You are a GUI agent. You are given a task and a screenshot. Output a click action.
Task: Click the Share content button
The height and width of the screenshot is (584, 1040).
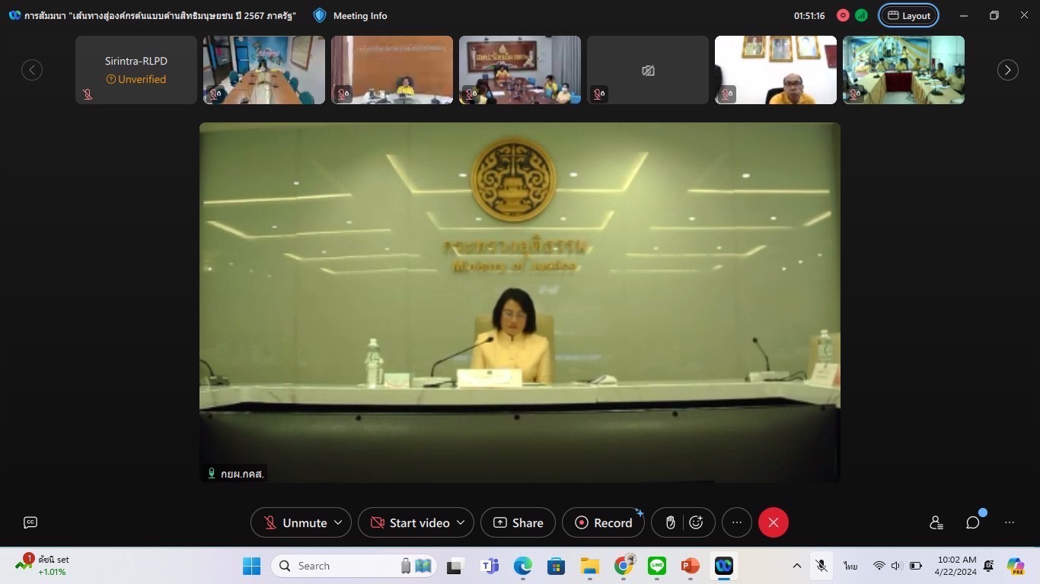click(x=518, y=522)
